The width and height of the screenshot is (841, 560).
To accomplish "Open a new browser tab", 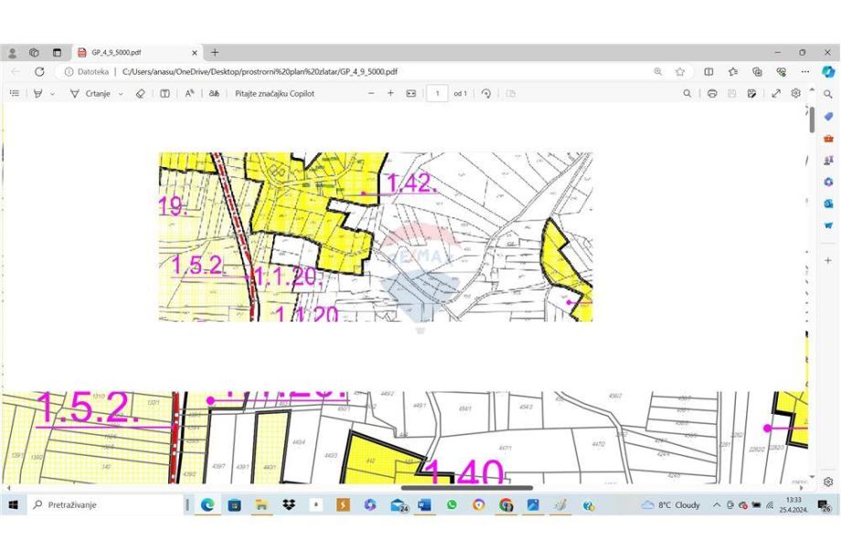I will pos(215,52).
